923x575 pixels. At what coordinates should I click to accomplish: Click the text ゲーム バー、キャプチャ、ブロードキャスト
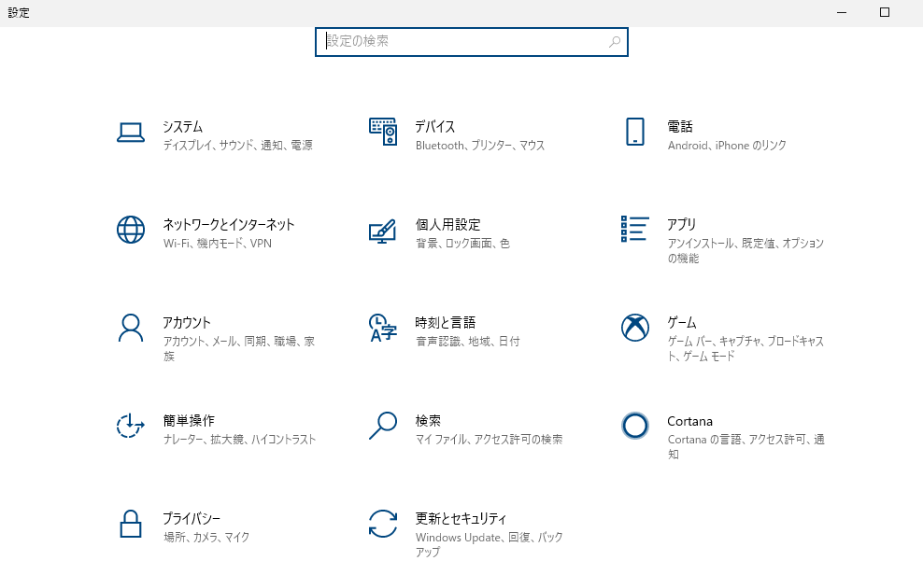[x=745, y=349]
